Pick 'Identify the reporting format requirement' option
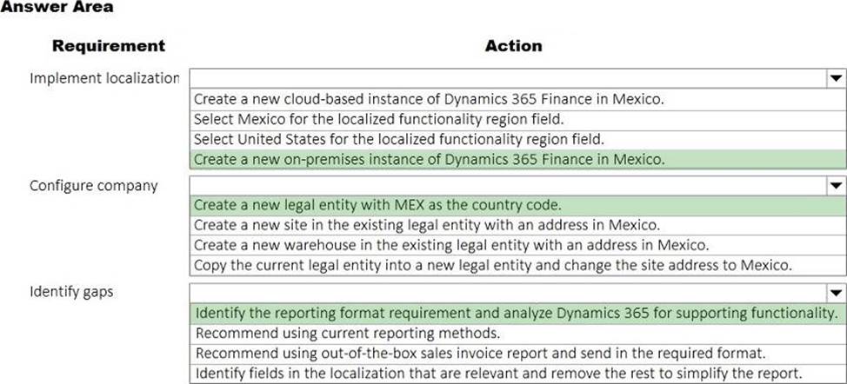847x384 pixels. tap(516, 313)
